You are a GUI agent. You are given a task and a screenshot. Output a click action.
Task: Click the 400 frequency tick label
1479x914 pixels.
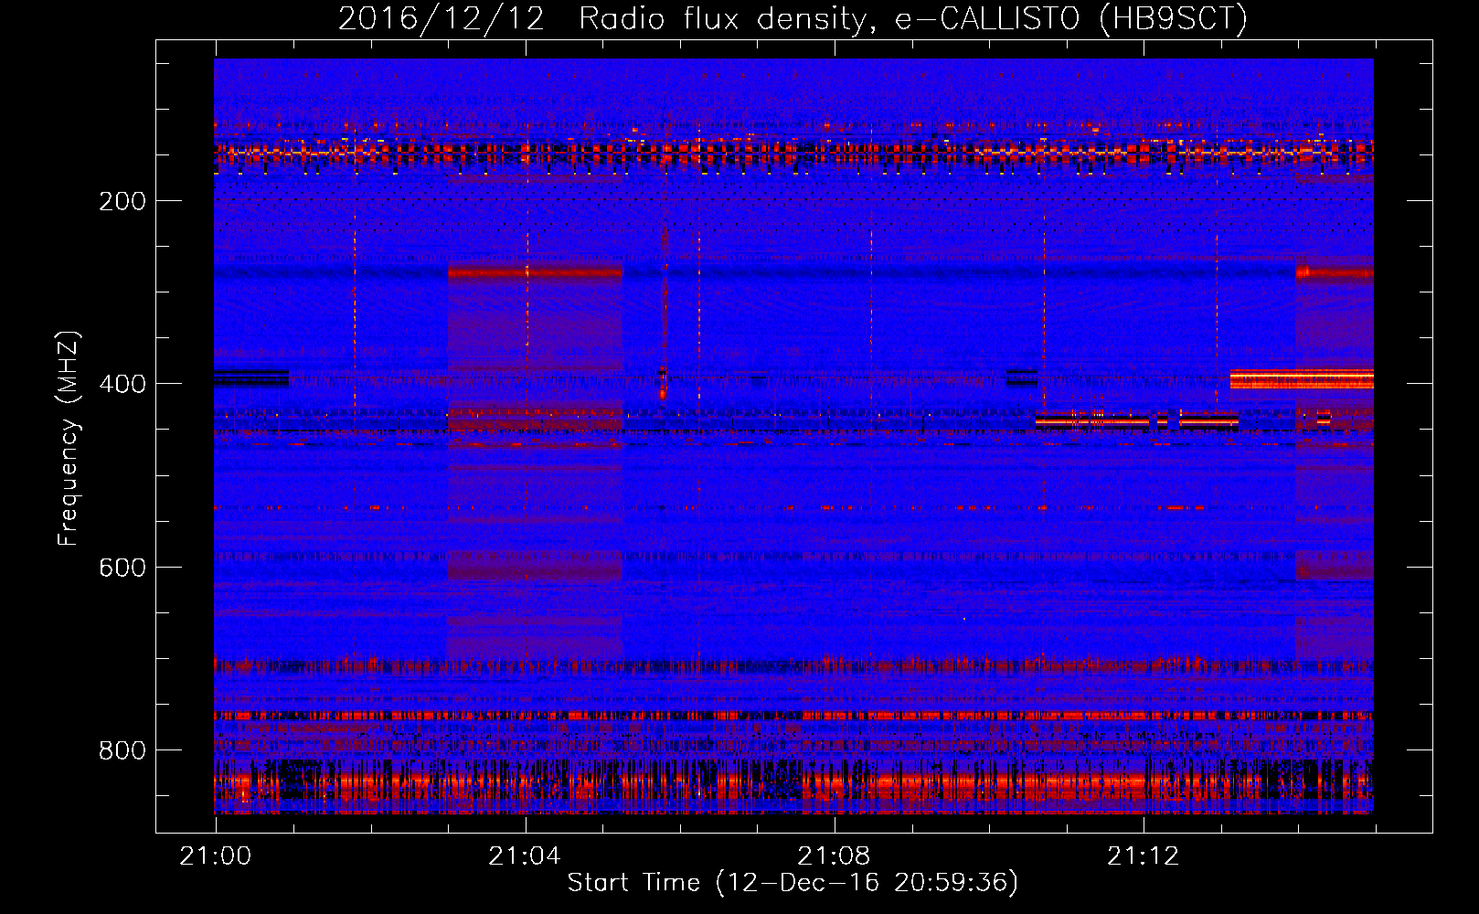click(x=122, y=384)
